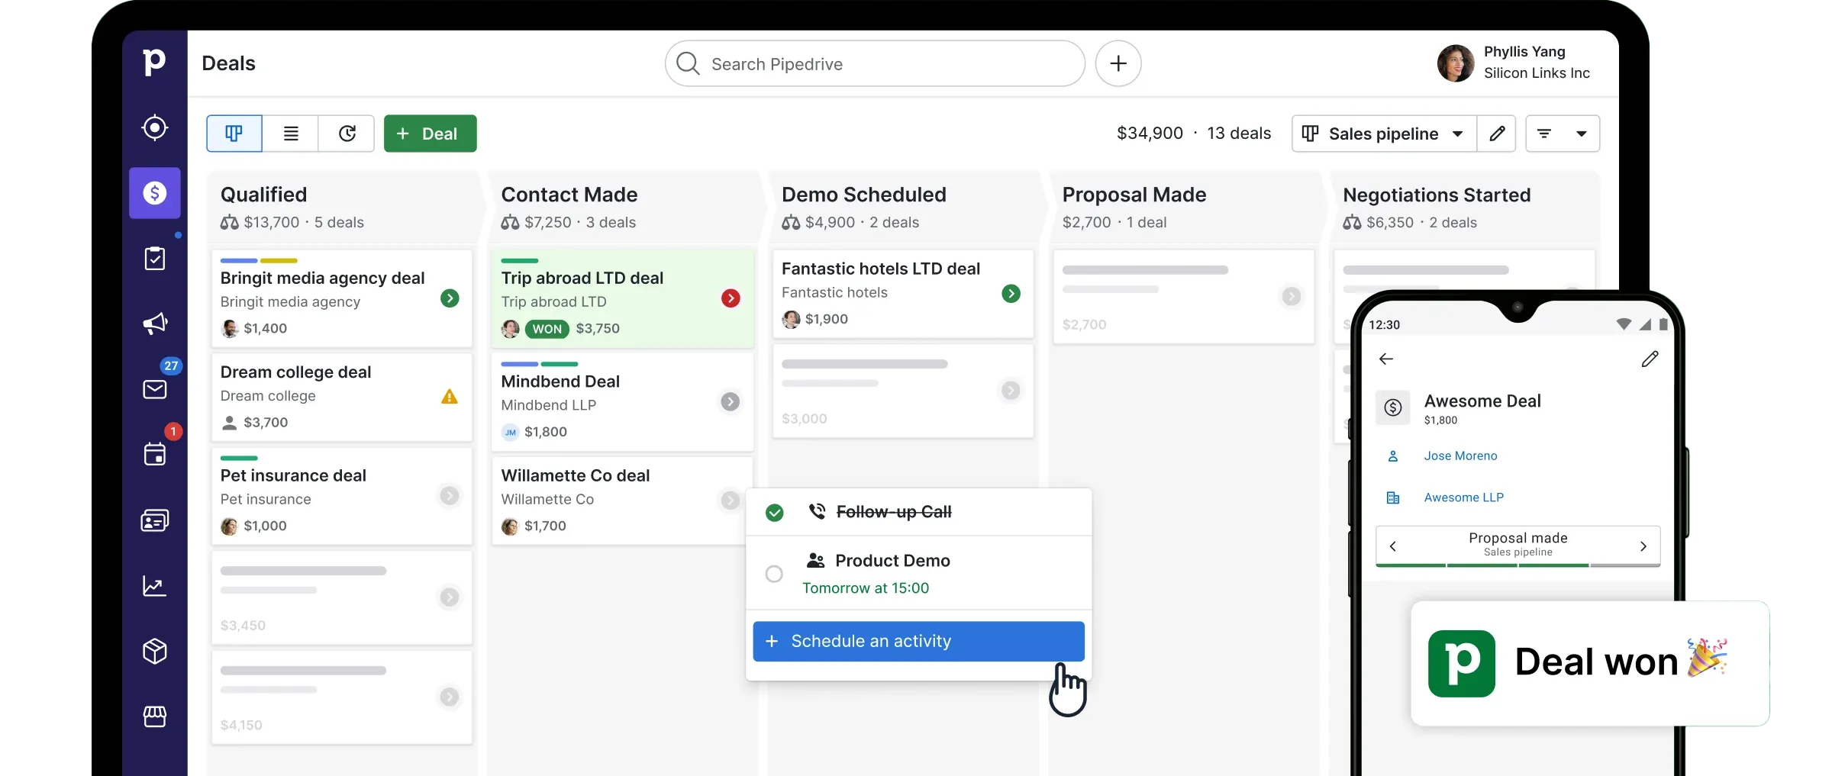Click the quick add plus button
This screenshot has width=1832, height=776.
(x=1118, y=63)
